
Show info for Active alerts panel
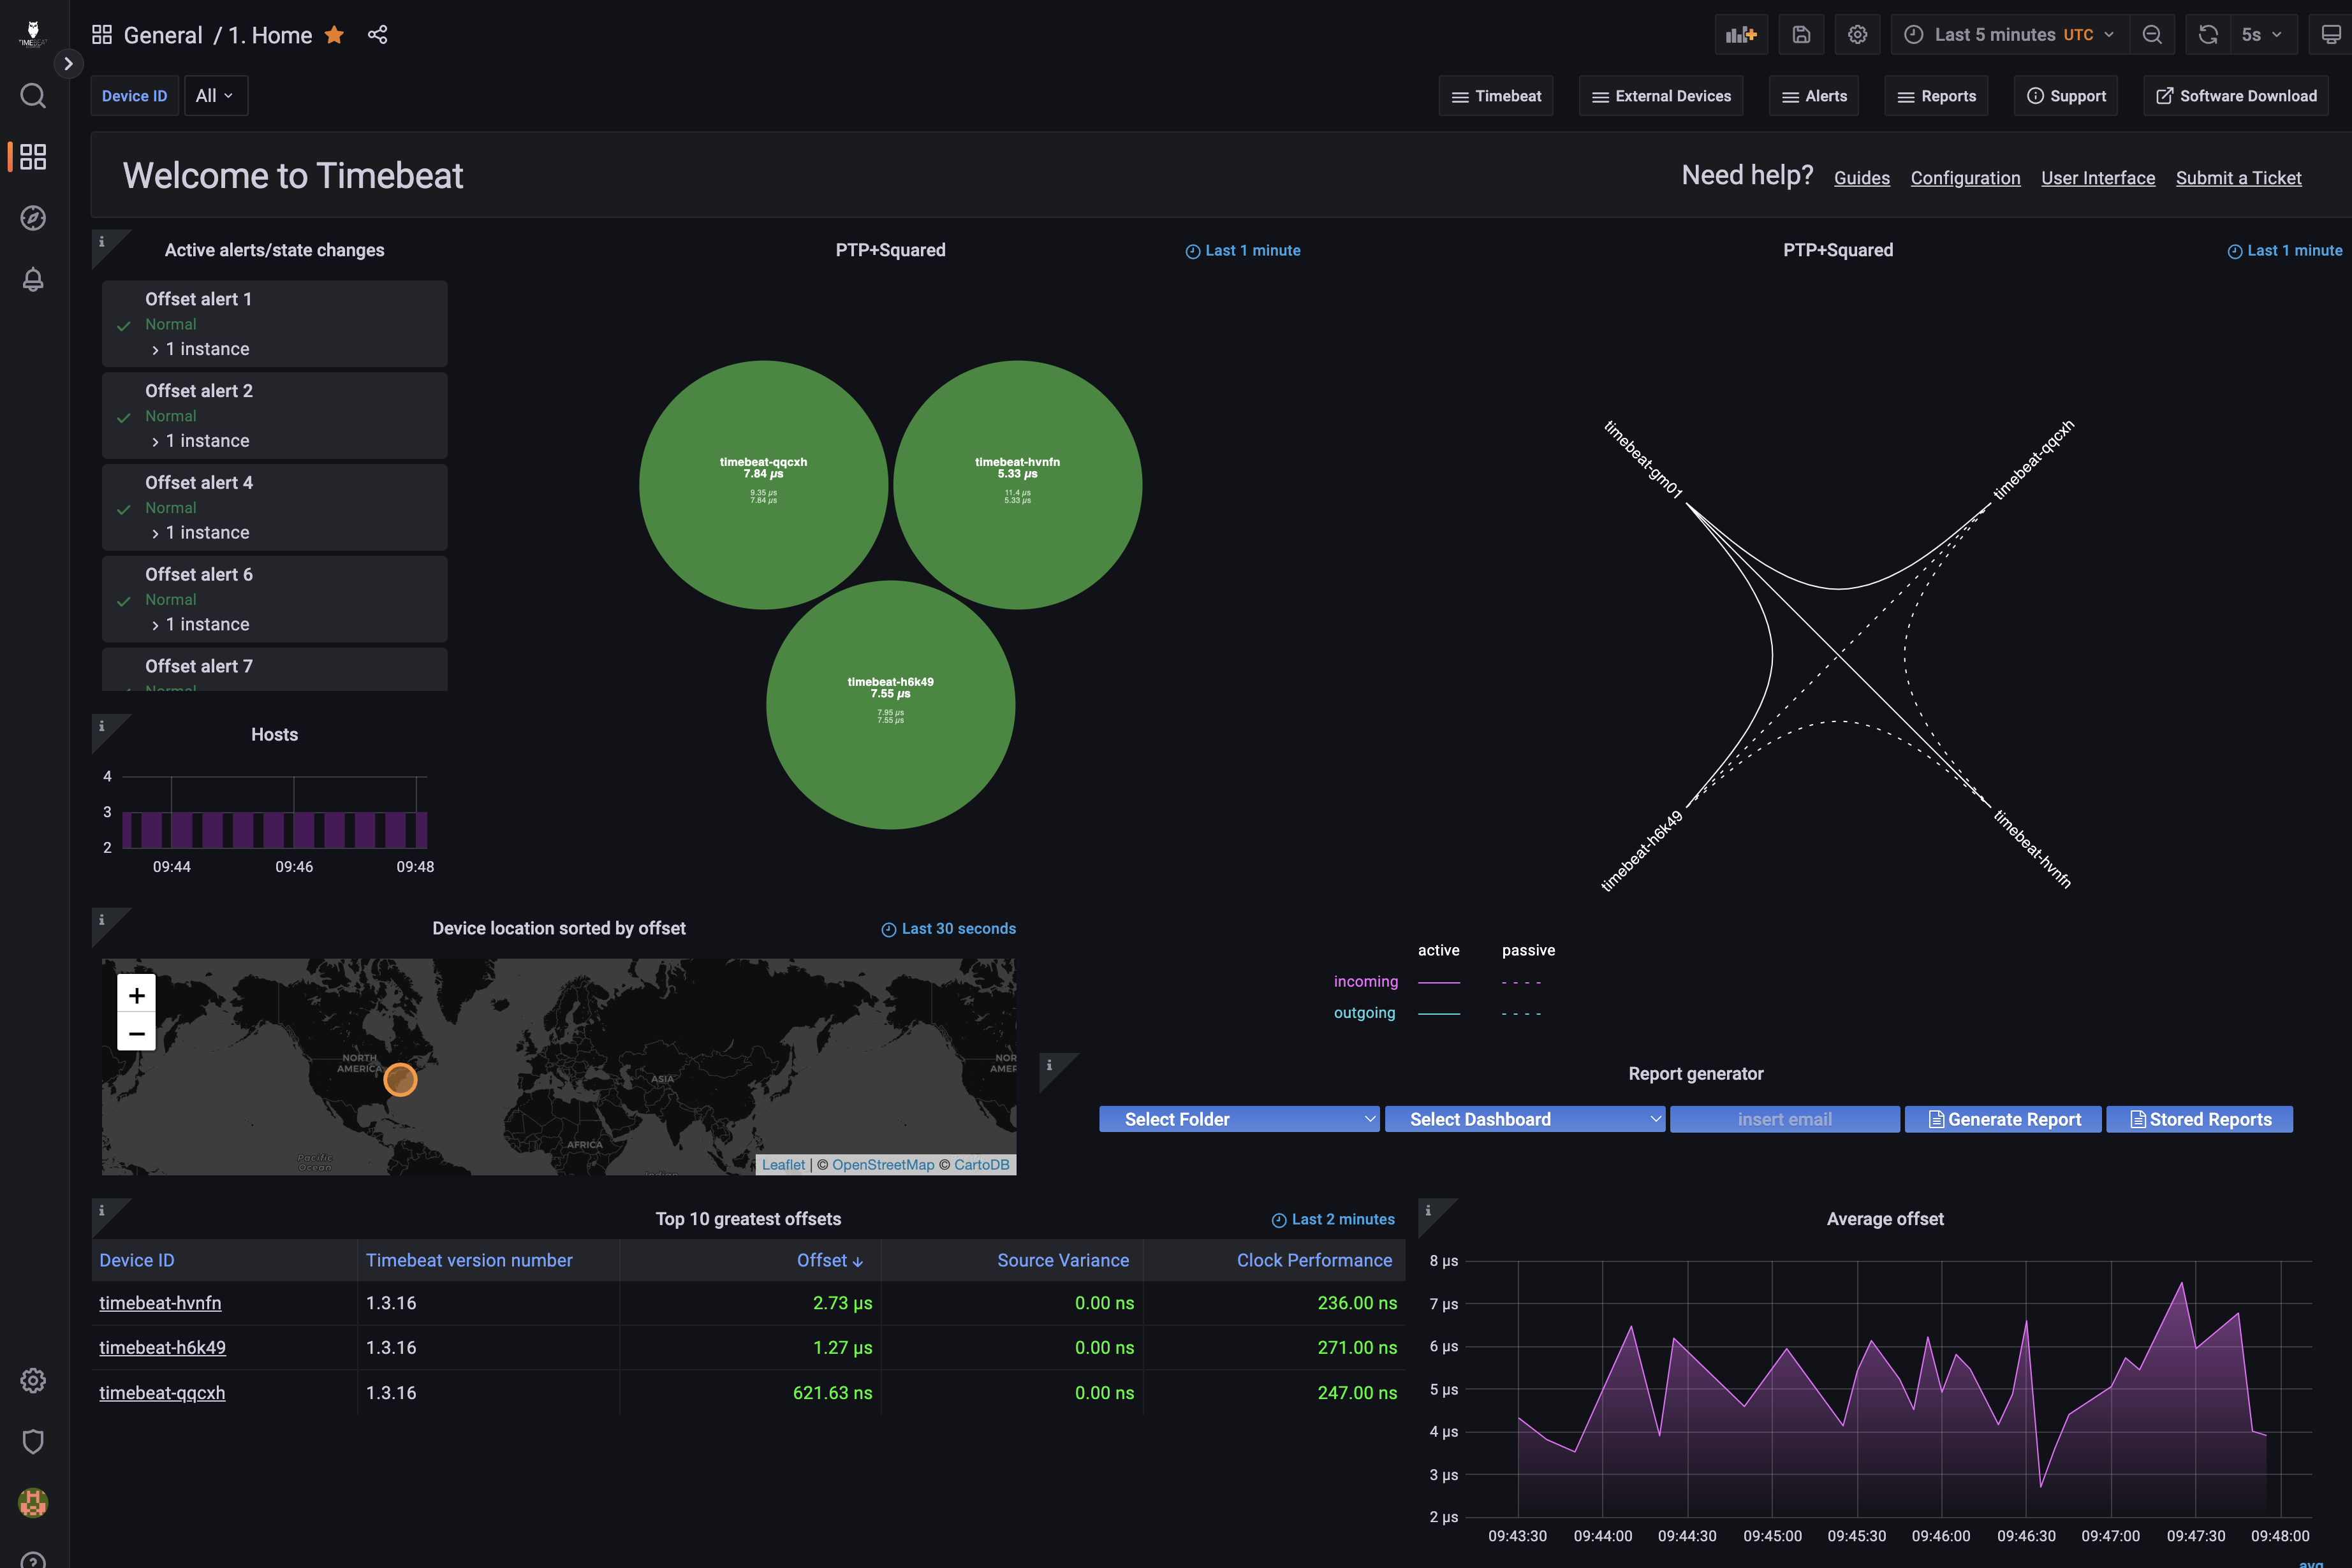[101, 242]
